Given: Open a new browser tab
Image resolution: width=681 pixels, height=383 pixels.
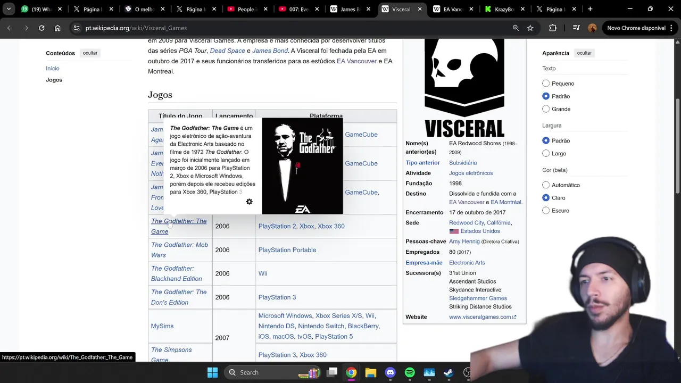Looking at the screenshot, I should (590, 9).
